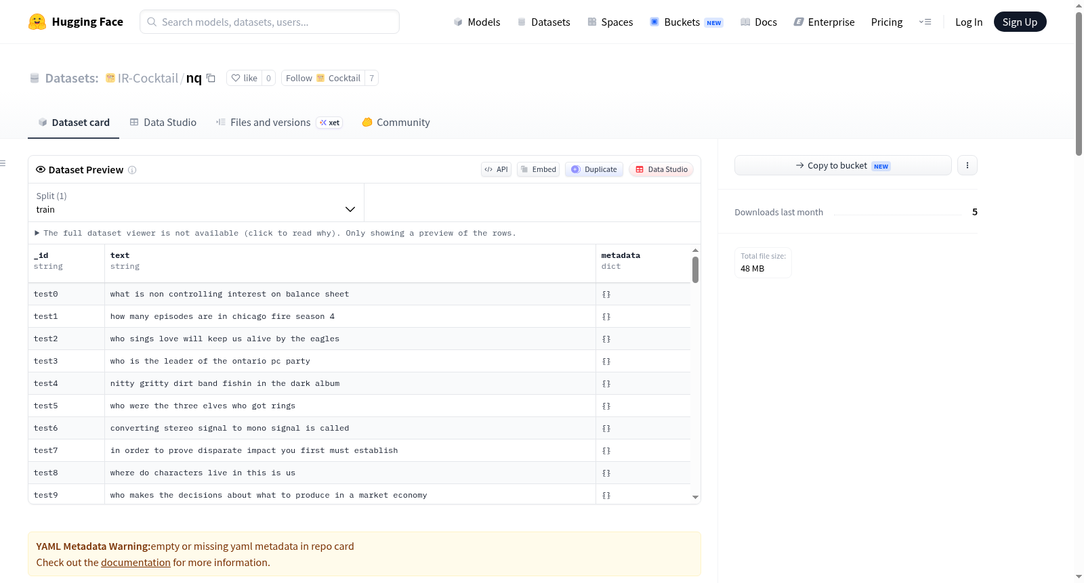1084x583 pixels.
Task: Open the API code icon button
Action: point(496,169)
